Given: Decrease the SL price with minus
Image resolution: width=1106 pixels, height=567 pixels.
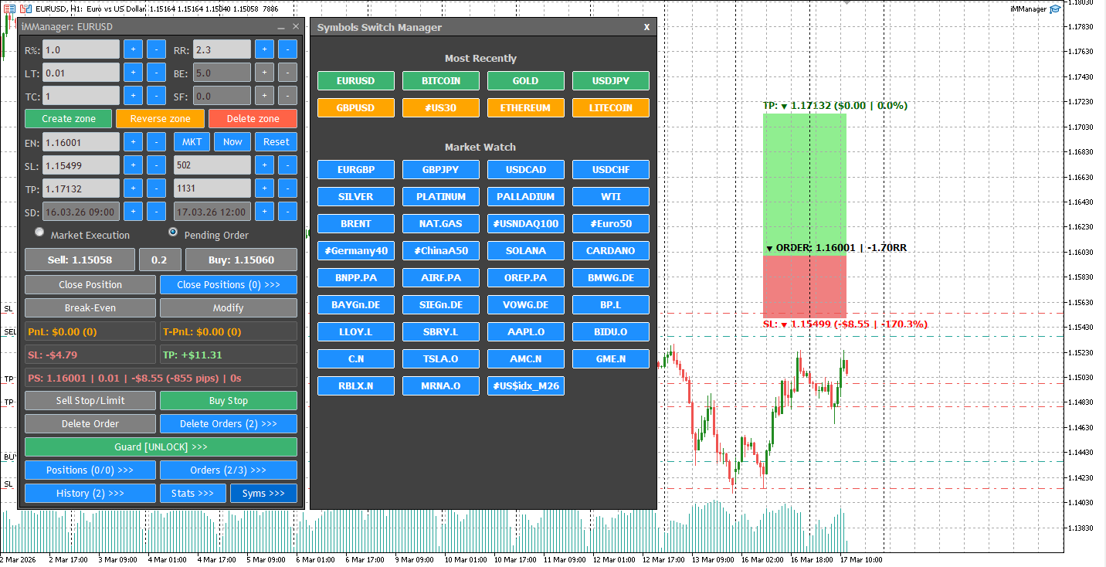Looking at the screenshot, I should (x=156, y=165).
